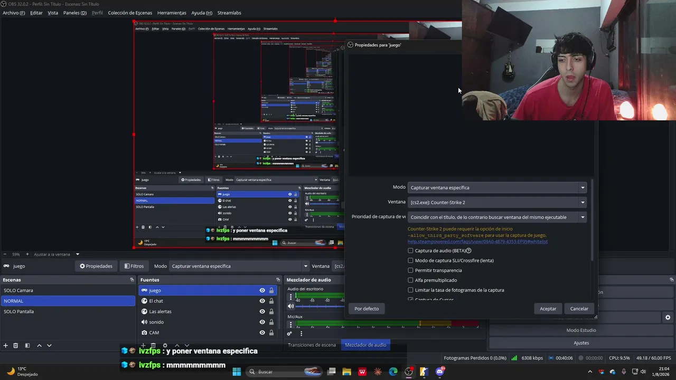Zoom out the preview with the minus icon
Screen dimensions: 676x380
[5, 254]
